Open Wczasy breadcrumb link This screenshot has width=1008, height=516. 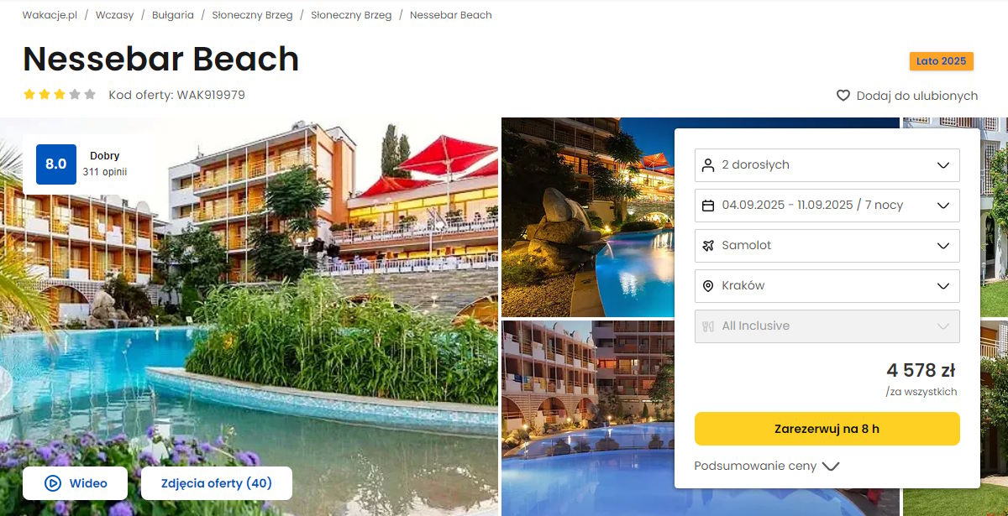tap(114, 15)
